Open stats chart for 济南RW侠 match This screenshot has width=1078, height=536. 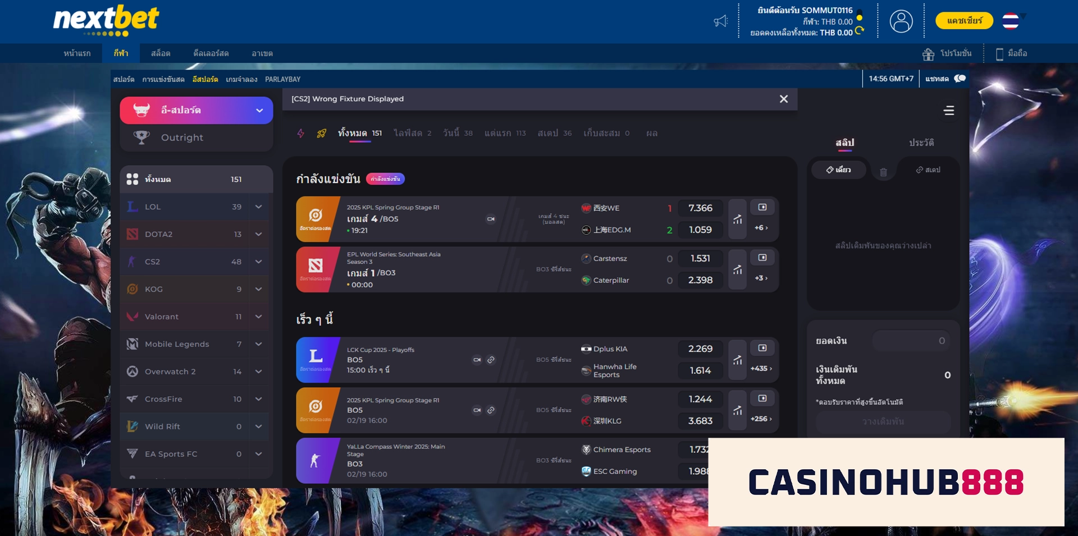[737, 410]
